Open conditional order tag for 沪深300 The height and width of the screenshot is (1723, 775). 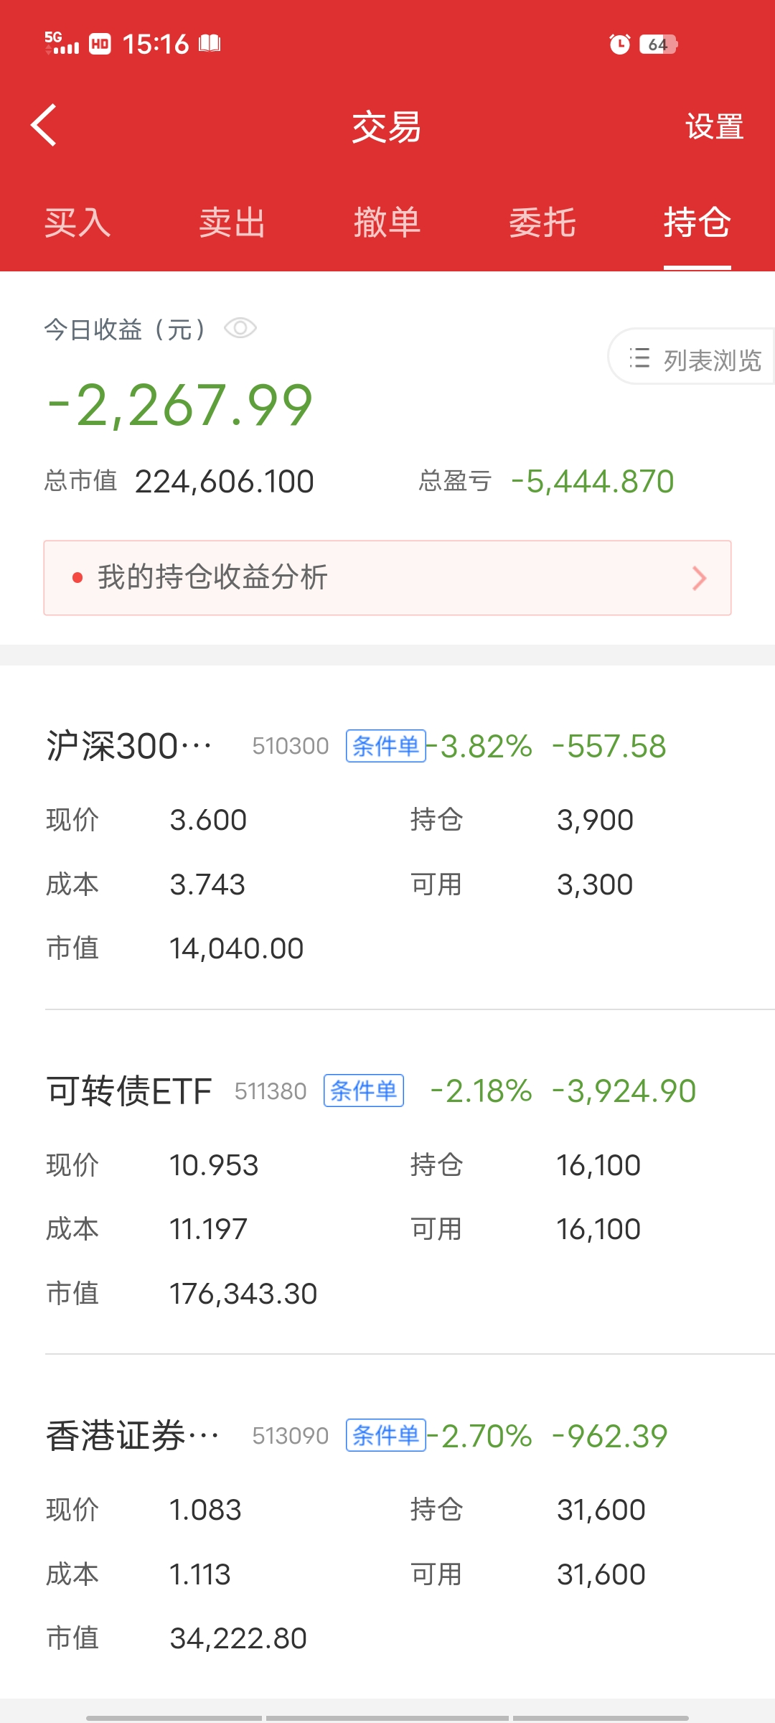(385, 746)
